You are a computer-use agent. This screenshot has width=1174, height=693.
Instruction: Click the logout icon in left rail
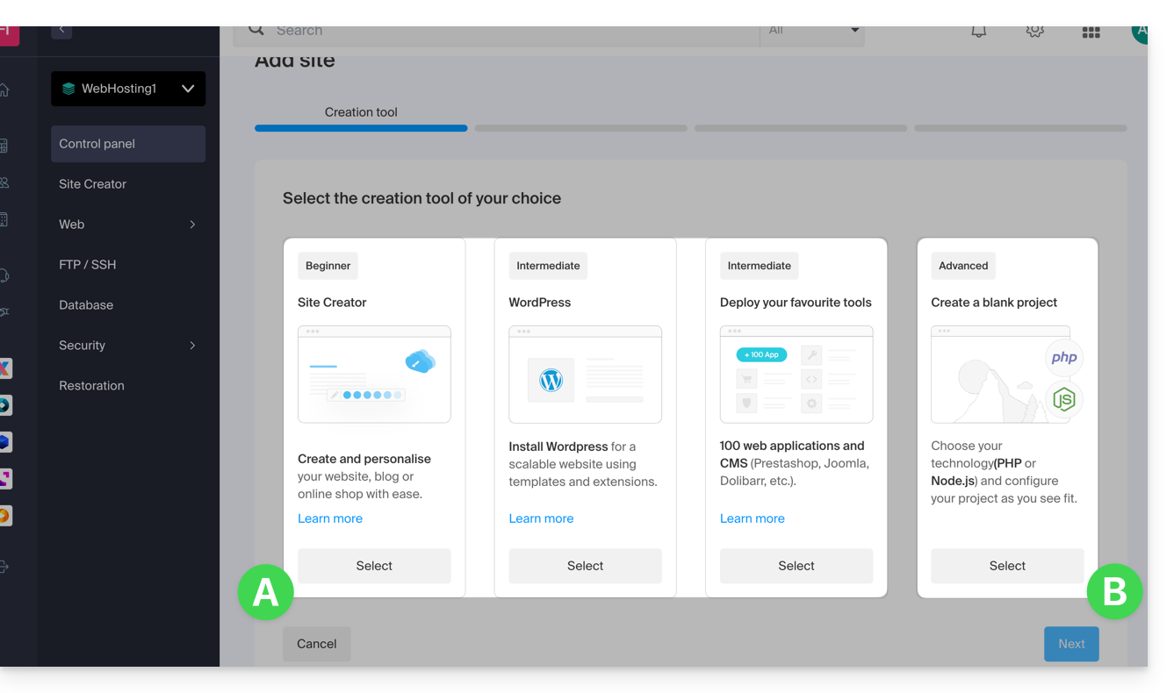[4, 567]
